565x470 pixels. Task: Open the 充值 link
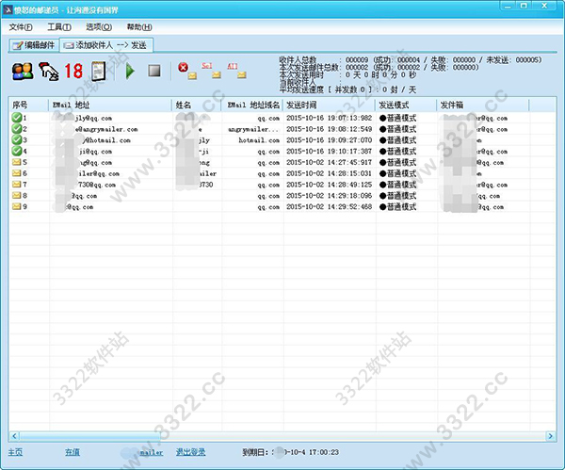pos(73,452)
